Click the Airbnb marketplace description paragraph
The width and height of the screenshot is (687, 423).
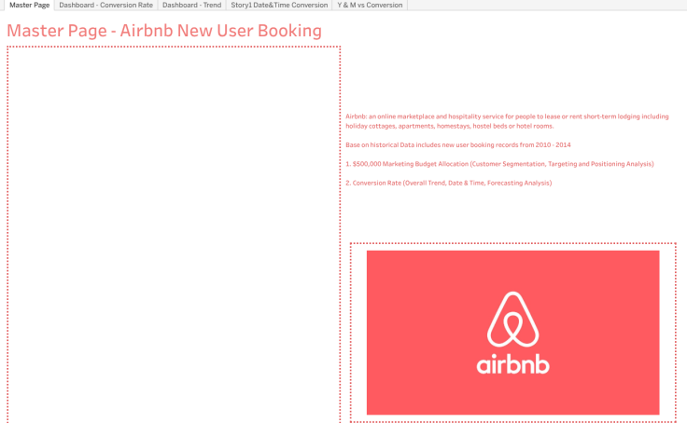(507, 121)
